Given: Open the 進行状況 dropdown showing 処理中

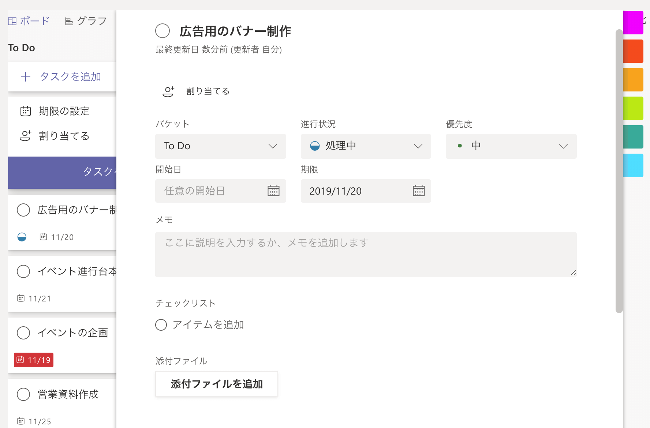Looking at the screenshot, I should (x=366, y=146).
